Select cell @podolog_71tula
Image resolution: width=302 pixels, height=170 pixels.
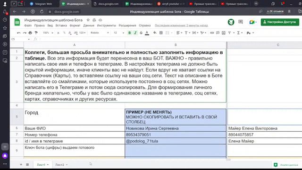pos(176,141)
